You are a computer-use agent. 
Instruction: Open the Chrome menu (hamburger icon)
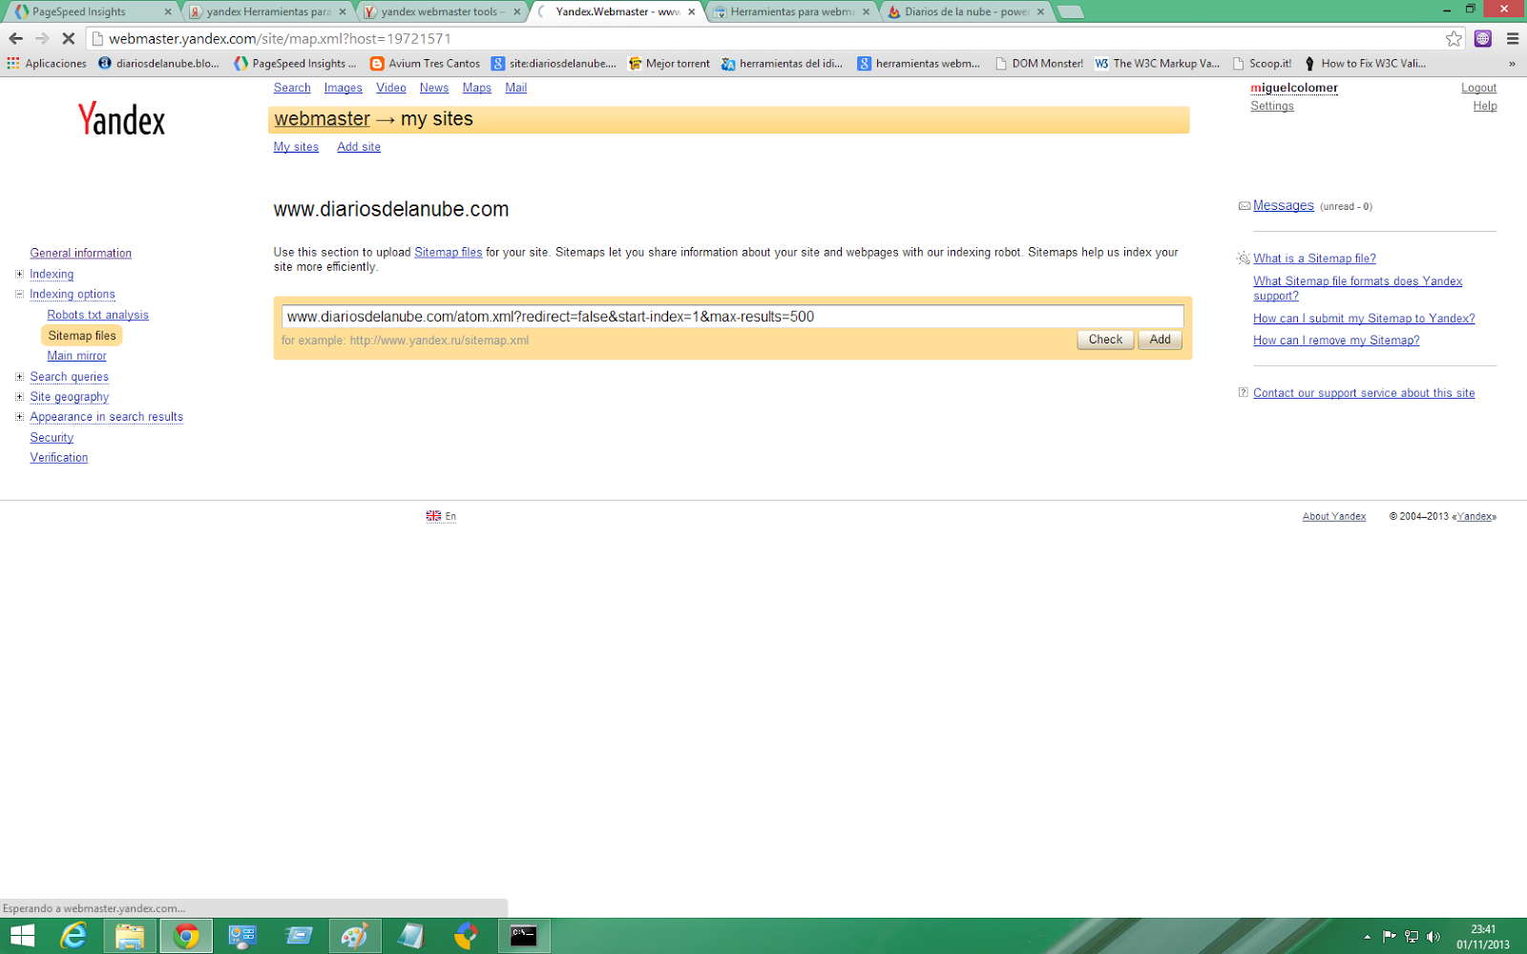pyautogui.click(x=1513, y=38)
